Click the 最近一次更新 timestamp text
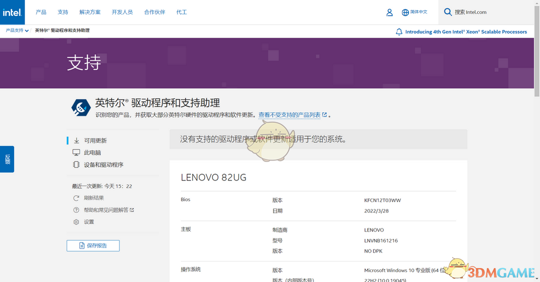This screenshot has height=282, width=540. (102, 186)
